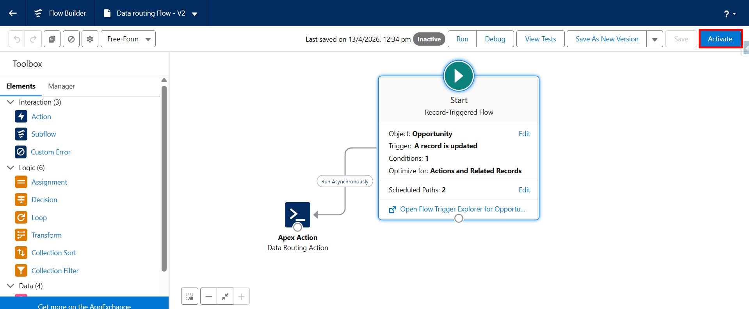Click the Debug button

pyautogui.click(x=495, y=39)
